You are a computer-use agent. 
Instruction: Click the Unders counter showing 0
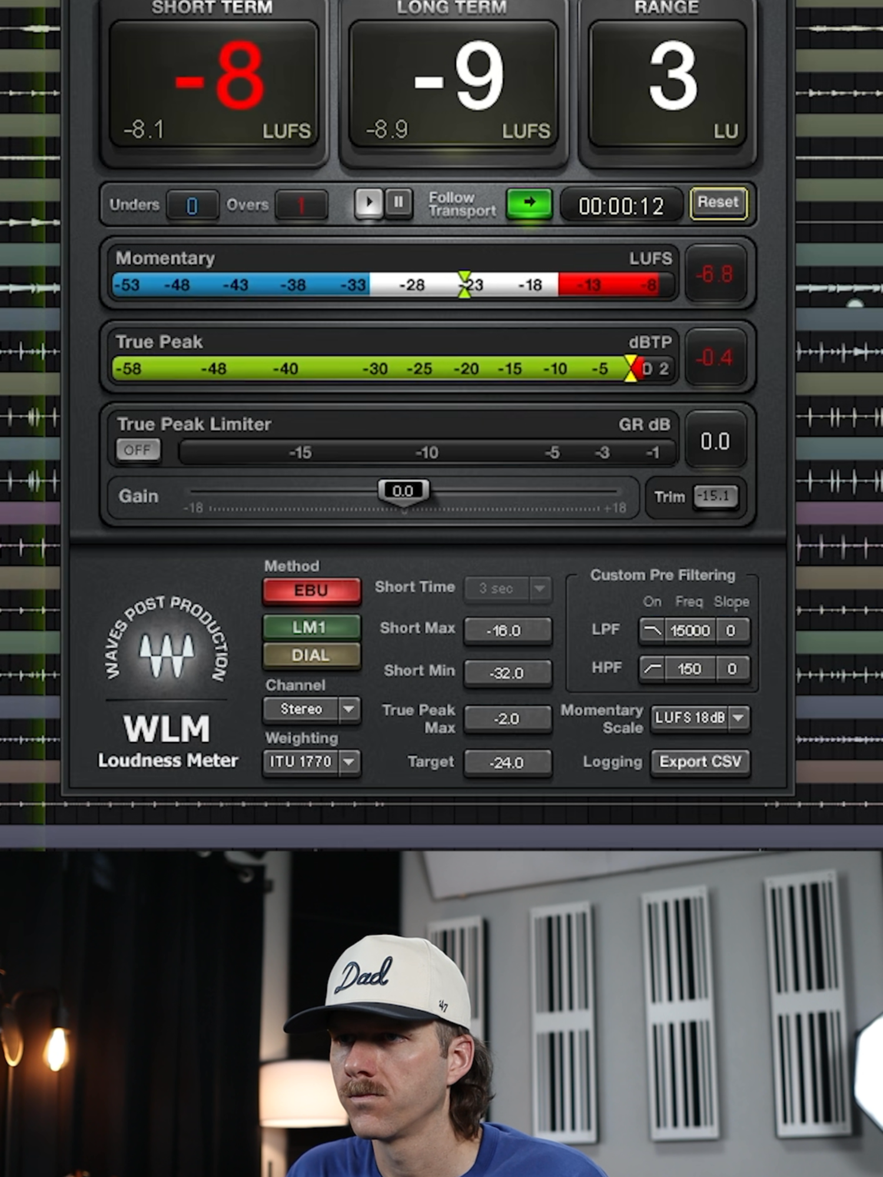point(192,205)
